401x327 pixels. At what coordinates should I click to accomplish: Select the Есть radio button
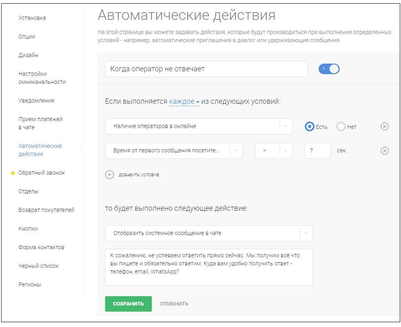pyautogui.click(x=309, y=126)
